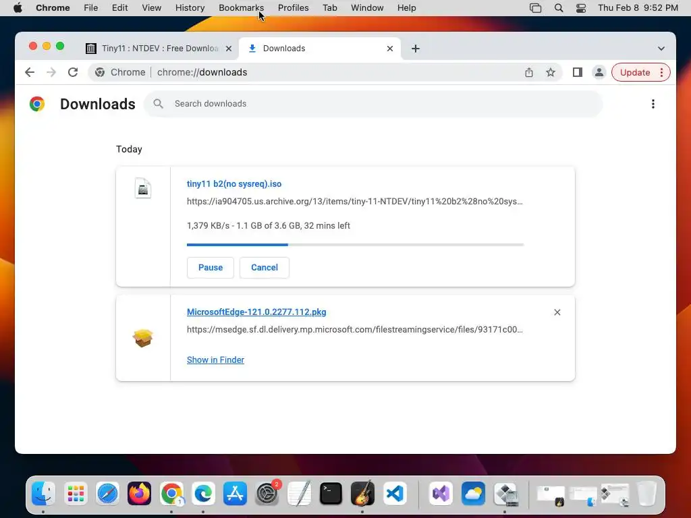Reload the downloads page
691x518 pixels.
click(x=73, y=72)
